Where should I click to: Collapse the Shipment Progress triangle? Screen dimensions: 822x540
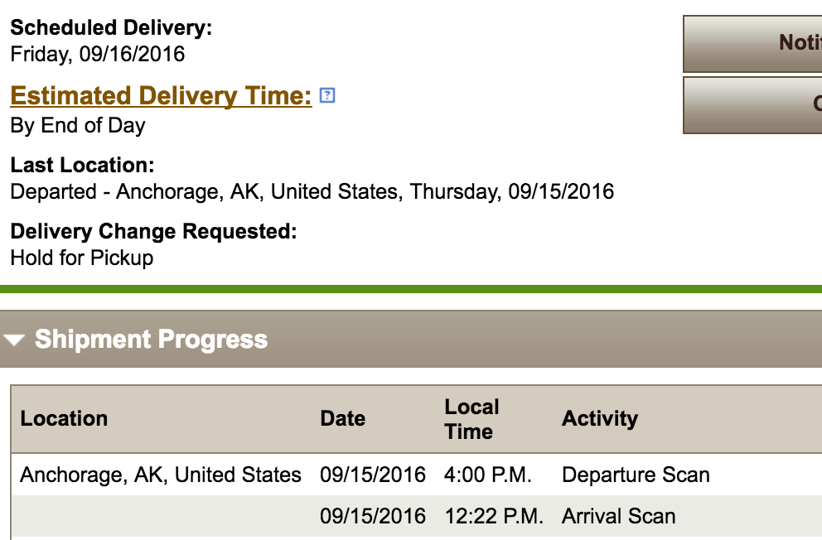point(14,340)
